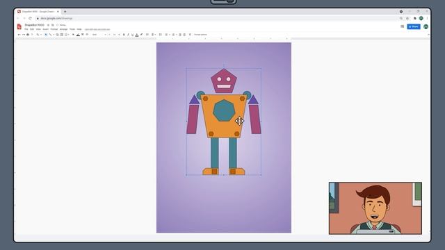Open the Format menu
Viewport: 445px width, 250px height.
54,29
